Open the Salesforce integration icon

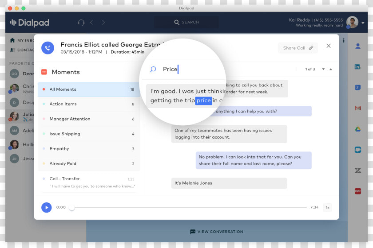pos(358,150)
